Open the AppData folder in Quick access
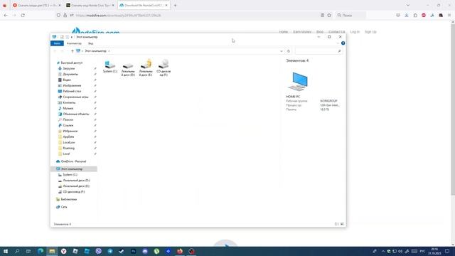455x256 pixels. pos(68,137)
